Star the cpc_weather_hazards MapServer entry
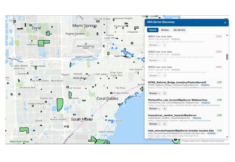Screen dimensions: 235x162 [165, 124]
